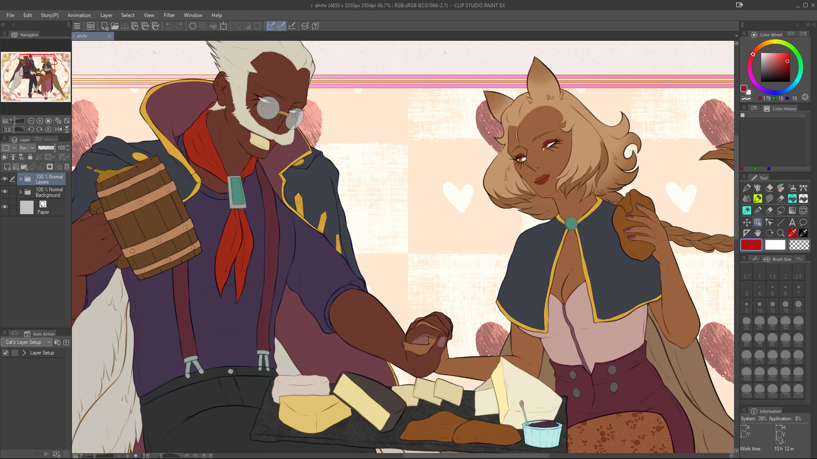Hide the Background folder layer
Viewport: 817px width, 459px height.
point(5,192)
